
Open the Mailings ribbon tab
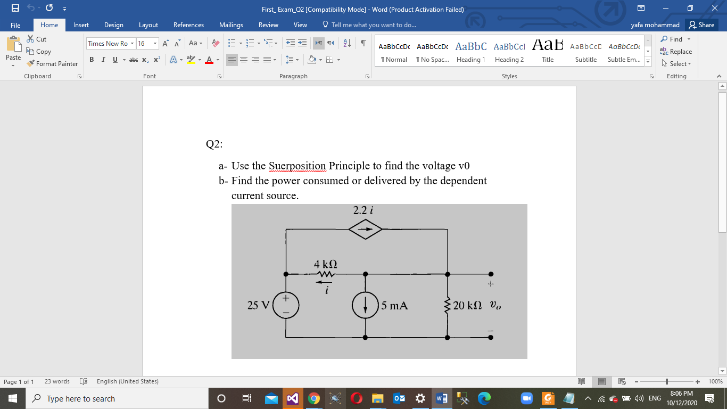click(x=231, y=24)
